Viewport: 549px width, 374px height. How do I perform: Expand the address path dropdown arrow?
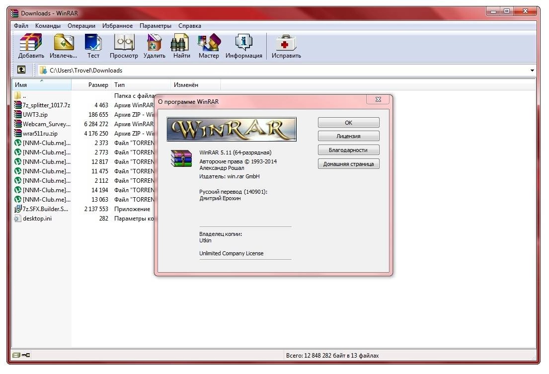tap(532, 71)
